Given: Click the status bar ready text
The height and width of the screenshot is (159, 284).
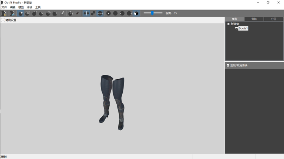Looking at the screenshot, I should [4, 157].
